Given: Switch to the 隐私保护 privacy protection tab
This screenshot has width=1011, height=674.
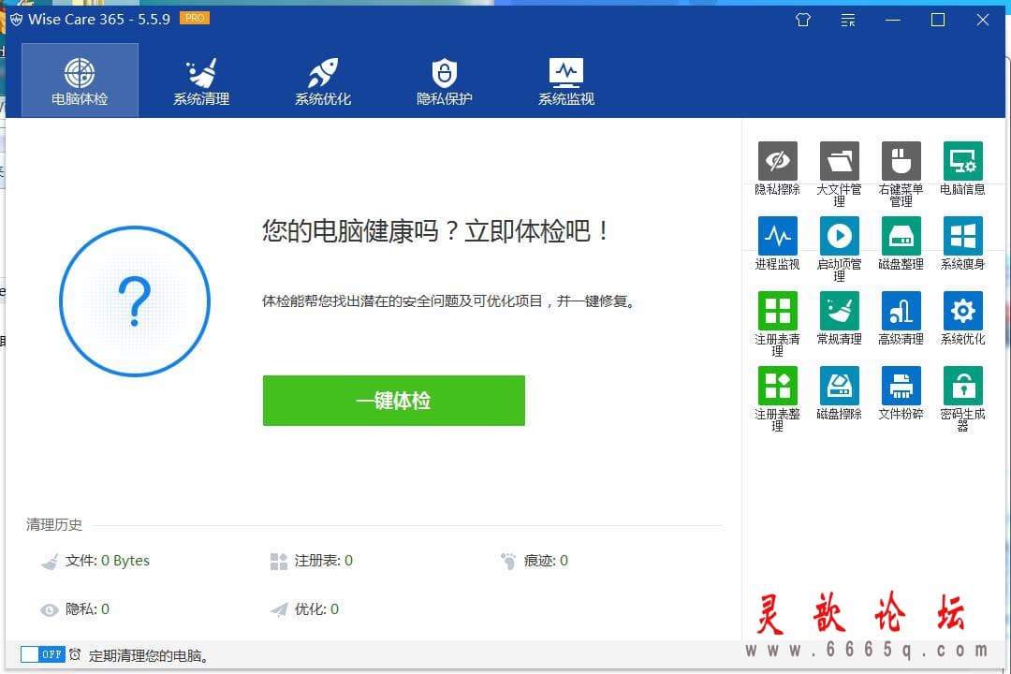Looking at the screenshot, I should point(445,81).
